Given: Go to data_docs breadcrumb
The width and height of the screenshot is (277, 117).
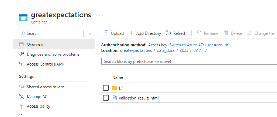Looking at the screenshot, I should coord(166,50).
